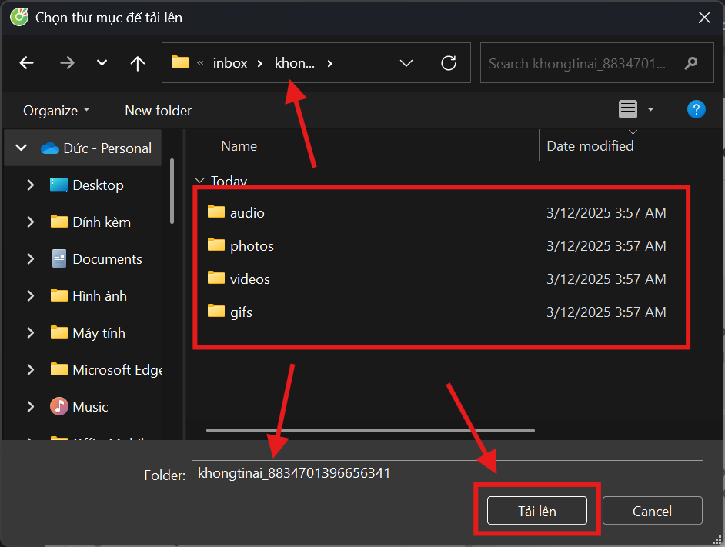Click the search box

point(596,63)
